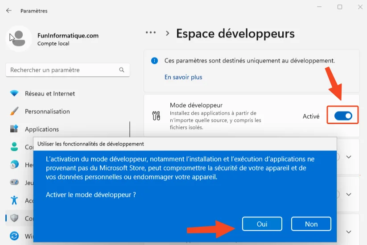Viewport: 367px width, 245px height.
Task: Select the globe clock Heure icon
Action: (14, 165)
